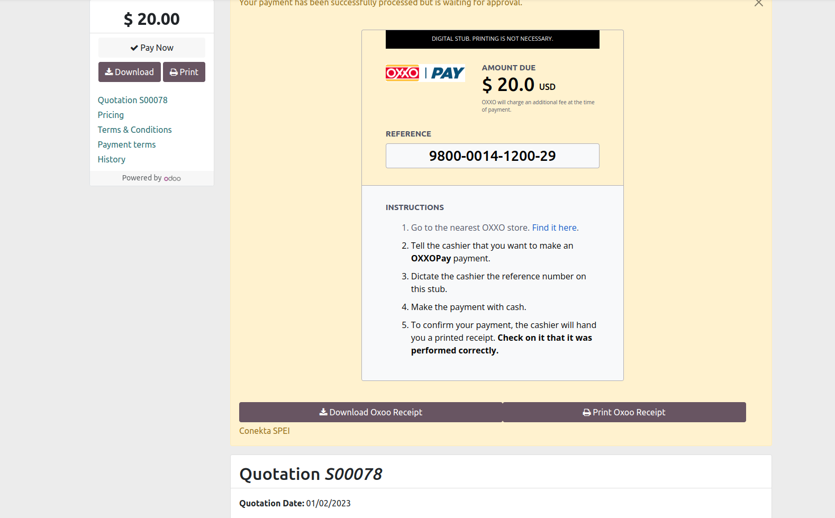
Task: Click the 'Make the payment with cash' step
Action: pos(469,307)
